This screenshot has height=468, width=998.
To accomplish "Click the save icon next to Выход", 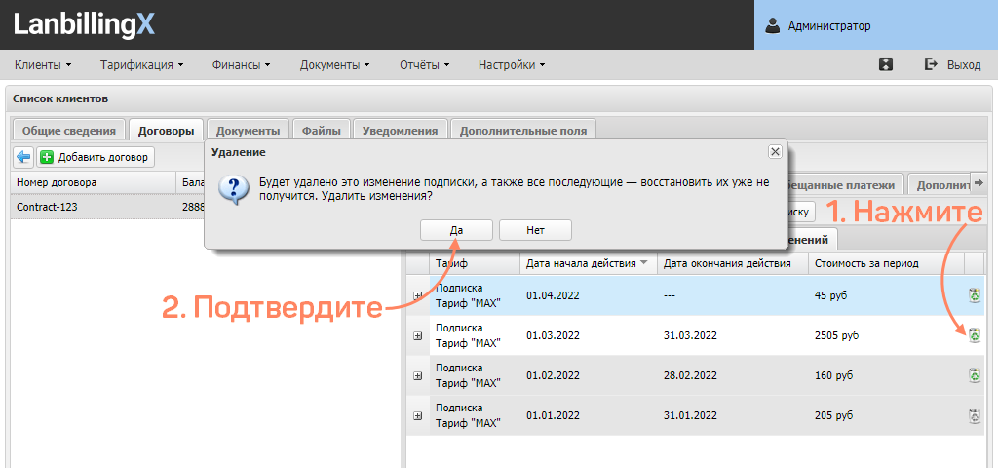I will coord(885,65).
